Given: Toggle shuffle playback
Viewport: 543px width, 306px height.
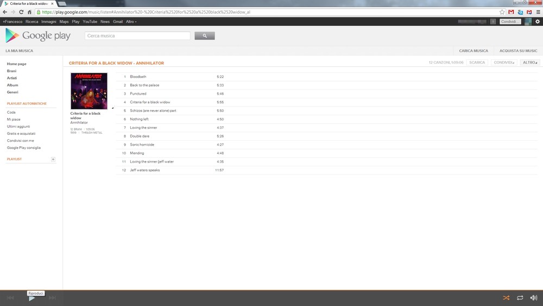Looking at the screenshot, I should coord(506,298).
